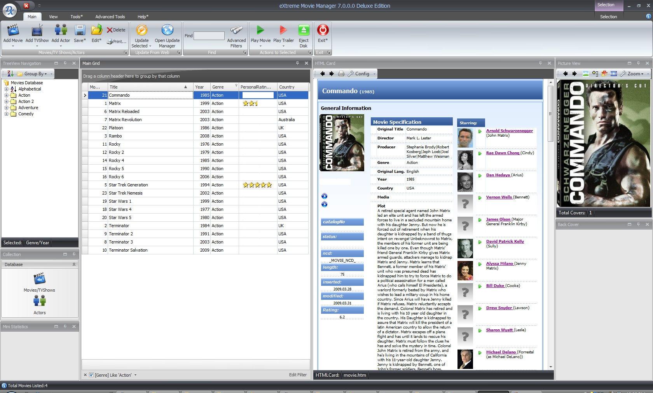Open the Dan Hedaya link
The width and height of the screenshot is (653, 393).
(498, 175)
